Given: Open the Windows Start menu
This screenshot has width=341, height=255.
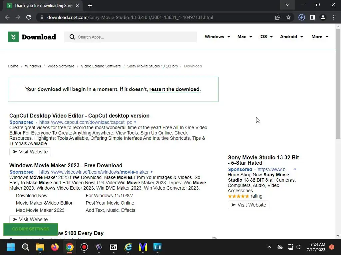Looking at the screenshot, I should pyautogui.click(x=11, y=247).
